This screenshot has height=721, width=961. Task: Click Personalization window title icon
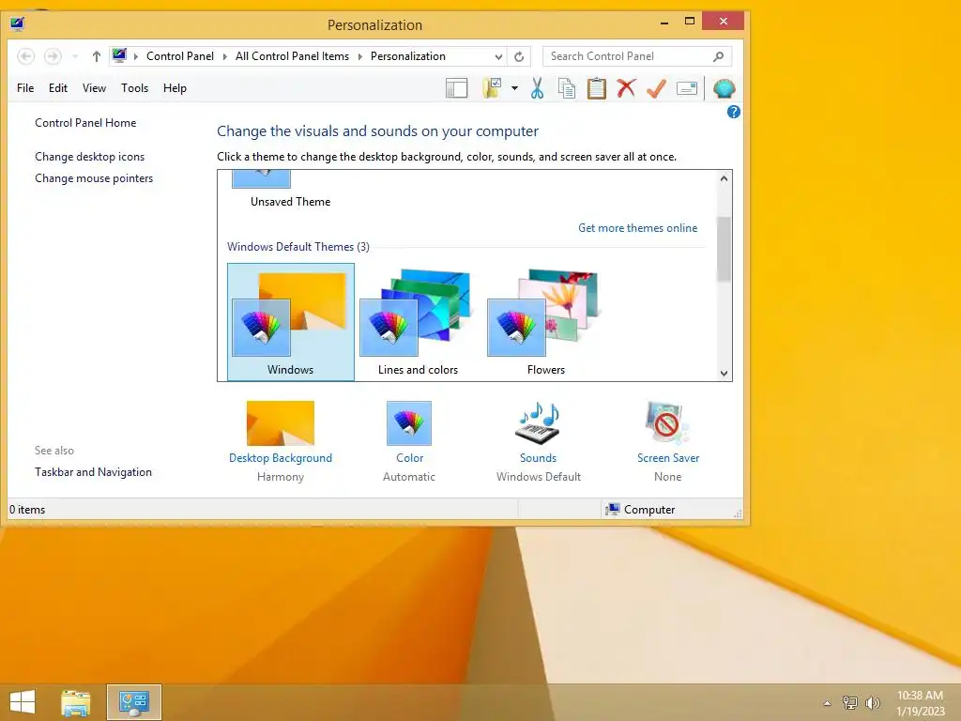pyautogui.click(x=18, y=24)
